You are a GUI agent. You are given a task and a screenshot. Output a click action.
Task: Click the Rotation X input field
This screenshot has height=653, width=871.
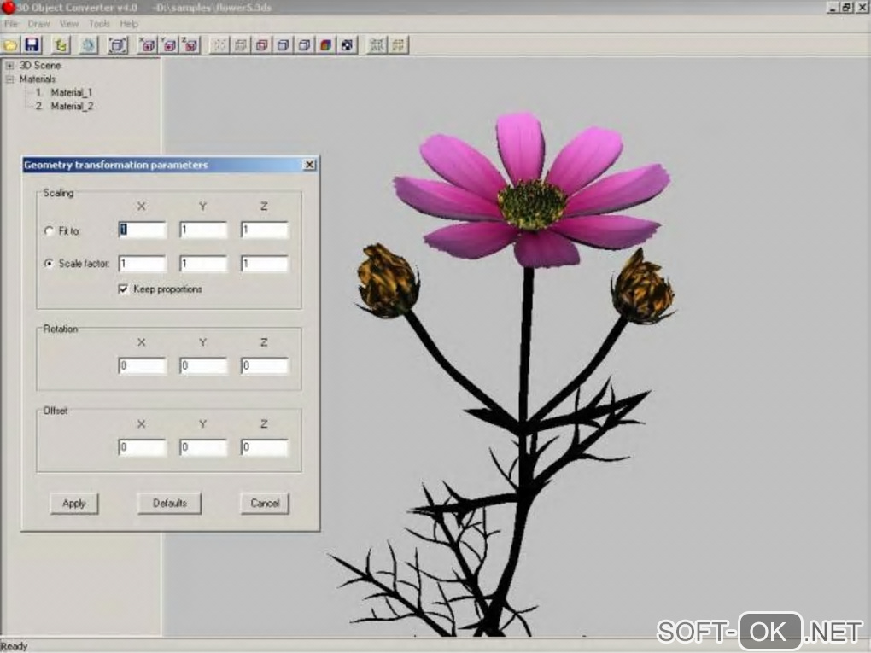[x=143, y=366]
